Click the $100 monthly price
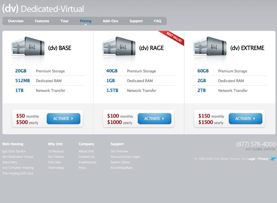Image resolution: width=277 pixels, height=203 pixels. 120,116
